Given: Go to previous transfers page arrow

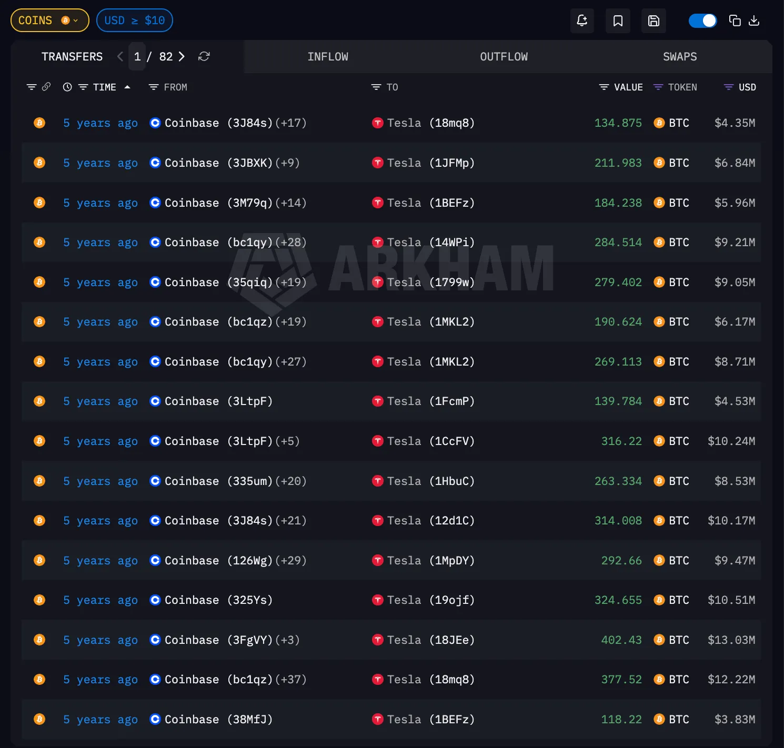Looking at the screenshot, I should coord(120,56).
